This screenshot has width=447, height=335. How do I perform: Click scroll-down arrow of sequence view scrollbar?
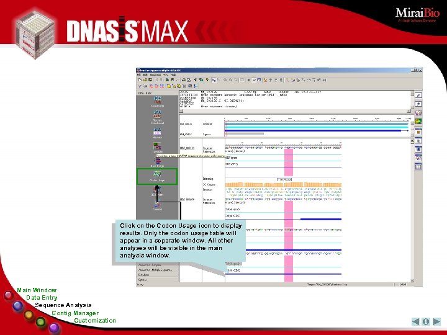pyautogui.click(x=412, y=280)
